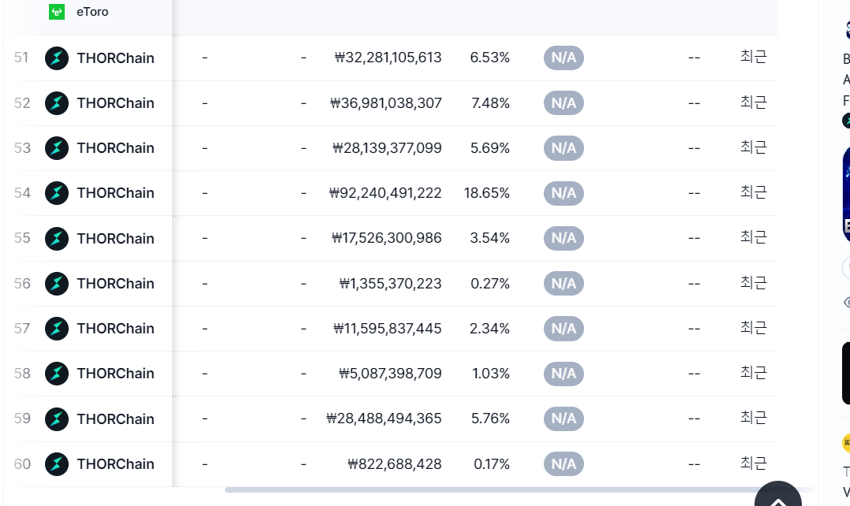
Task: Click the scroll-to-top chevron button
Action: [778, 495]
